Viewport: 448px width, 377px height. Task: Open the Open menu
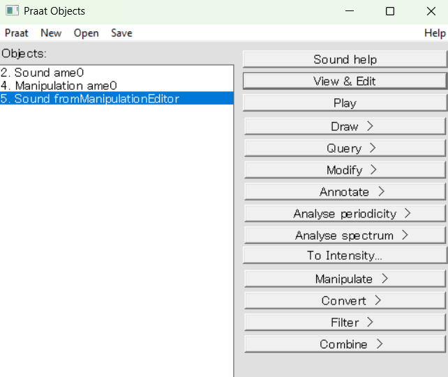[x=86, y=33]
